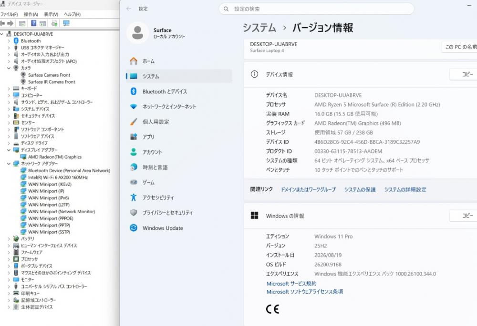Image resolution: width=477 pixels, height=326 pixels.
Task: Click the プライバシーとセキュリティ shield icon
Action: coord(134,212)
